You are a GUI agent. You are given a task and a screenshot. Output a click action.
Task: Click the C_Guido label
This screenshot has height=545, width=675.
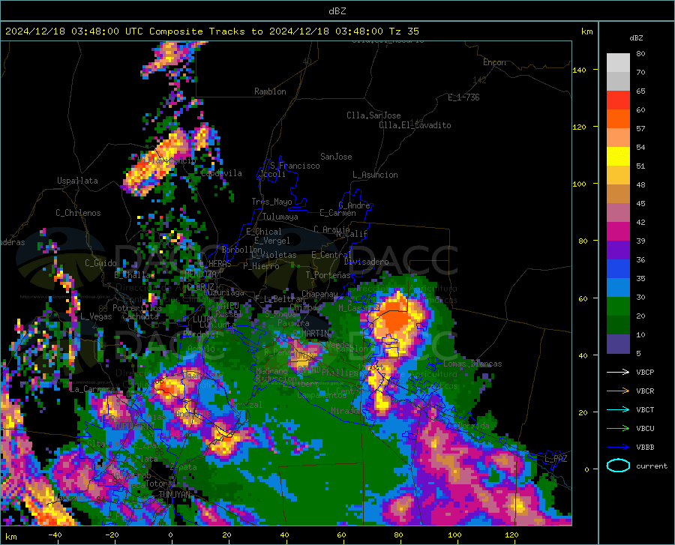(100, 263)
